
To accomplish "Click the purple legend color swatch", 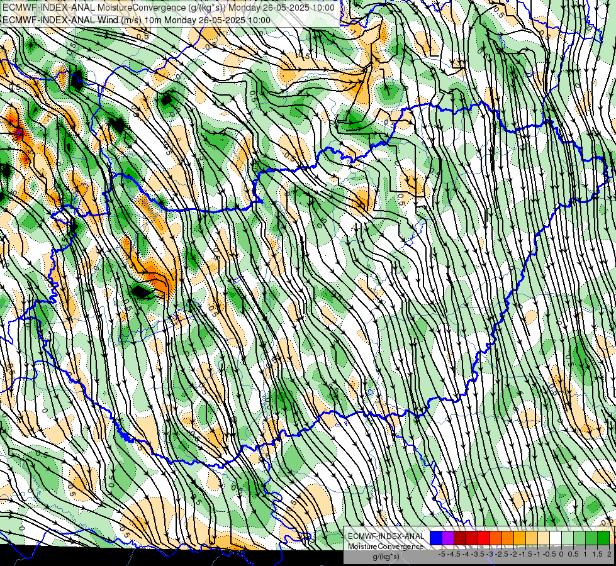I will 448,538.
